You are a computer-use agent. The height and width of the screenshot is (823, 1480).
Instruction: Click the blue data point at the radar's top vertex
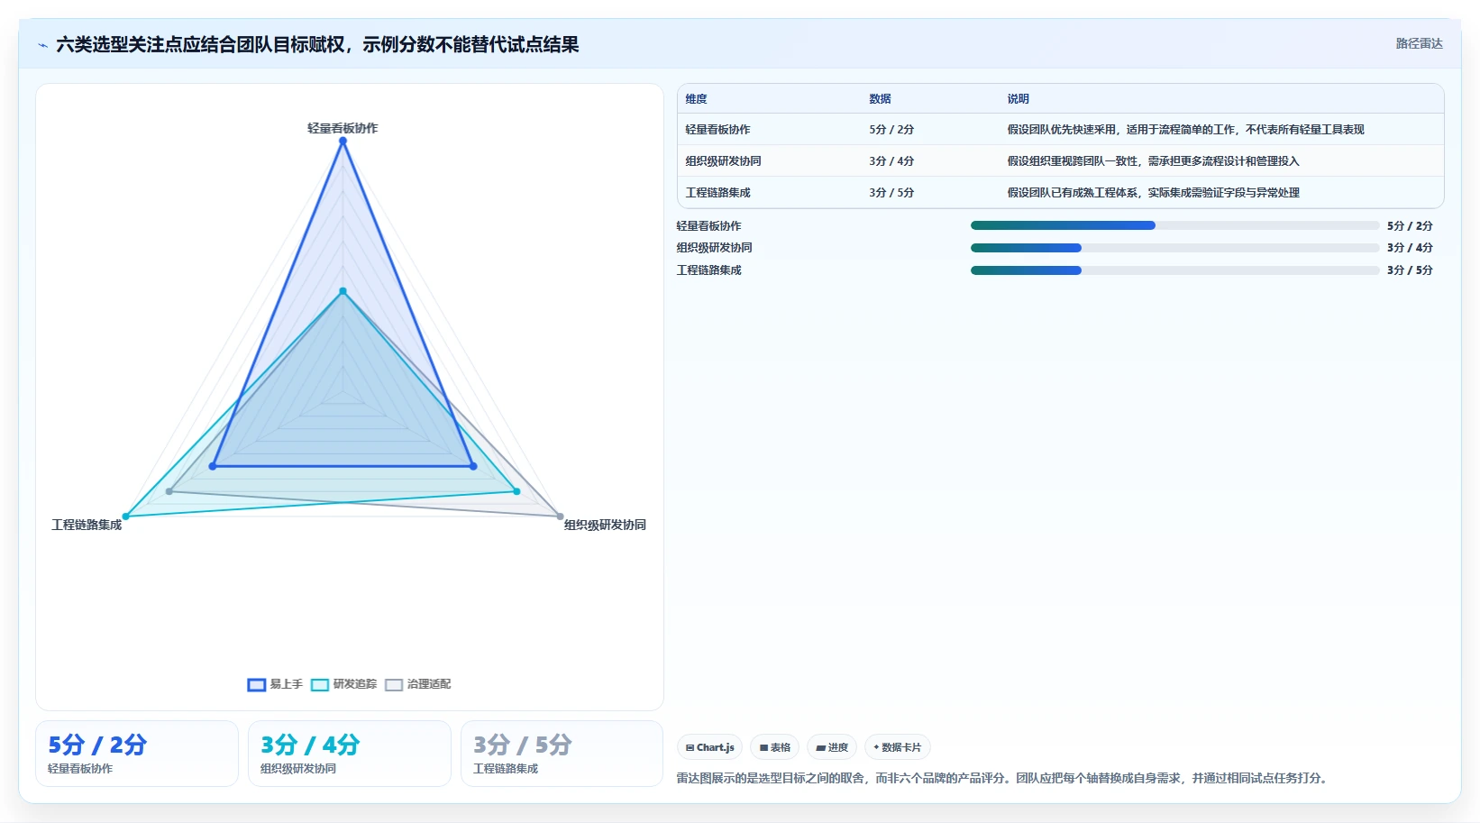coord(343,141)
